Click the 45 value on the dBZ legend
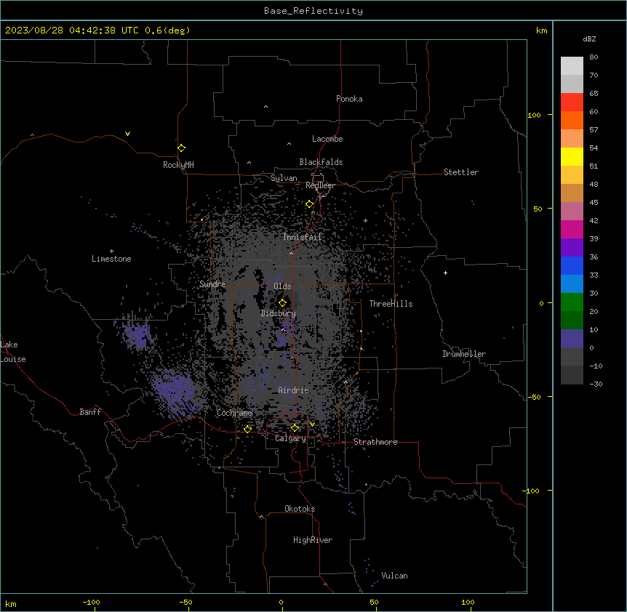This screenshot has width=627, height=612. pos(594,203)
